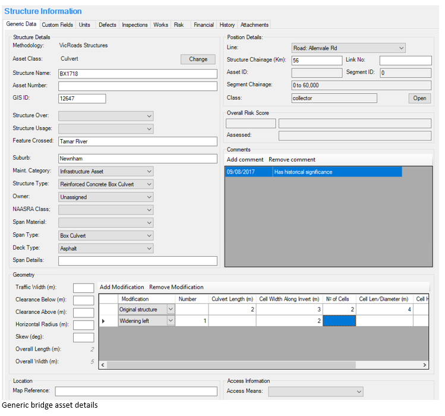Open the Maint. Category dropdown
445x416 pixels.
(x=149, y=172)
